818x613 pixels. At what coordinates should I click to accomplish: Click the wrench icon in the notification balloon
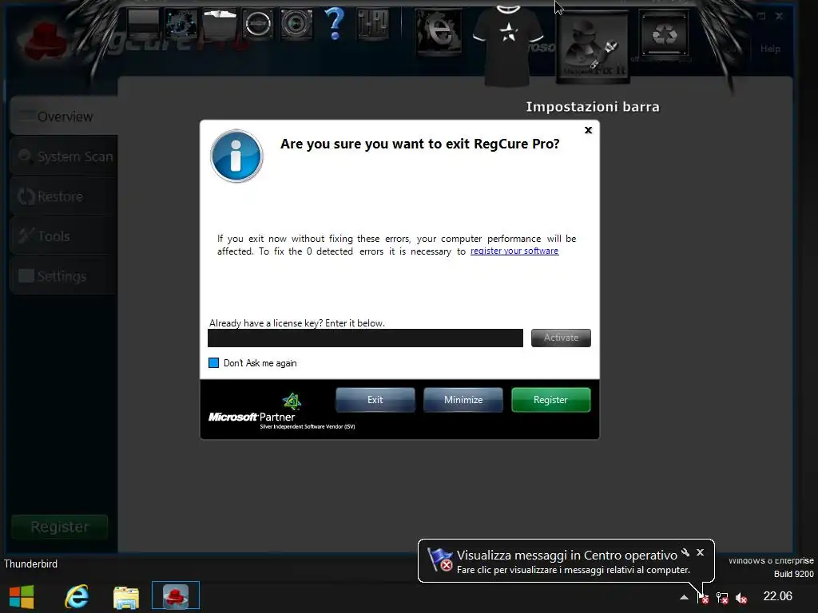[x=685, y=552]
